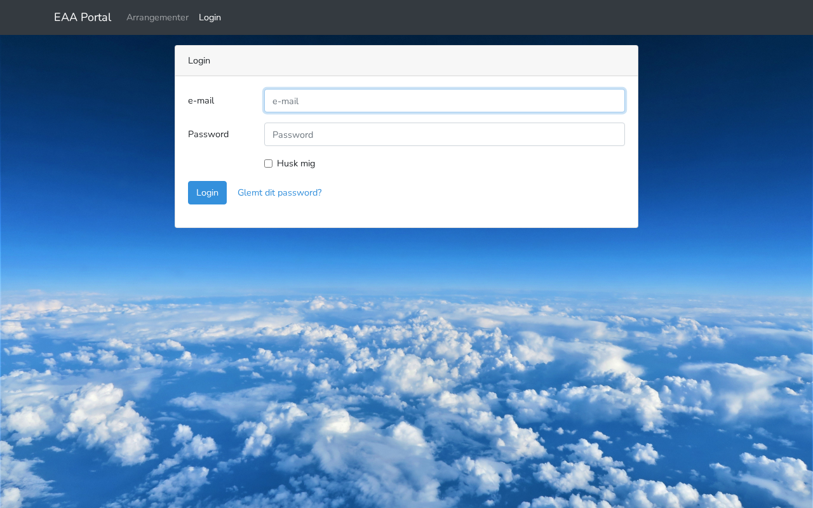
Task: Open the Glemt dit password? link
Action: click(x=279, y=192)
